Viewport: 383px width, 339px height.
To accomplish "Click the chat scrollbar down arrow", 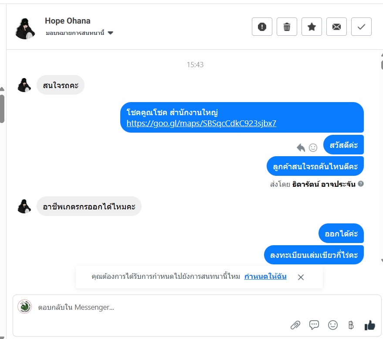I will 382,260.
